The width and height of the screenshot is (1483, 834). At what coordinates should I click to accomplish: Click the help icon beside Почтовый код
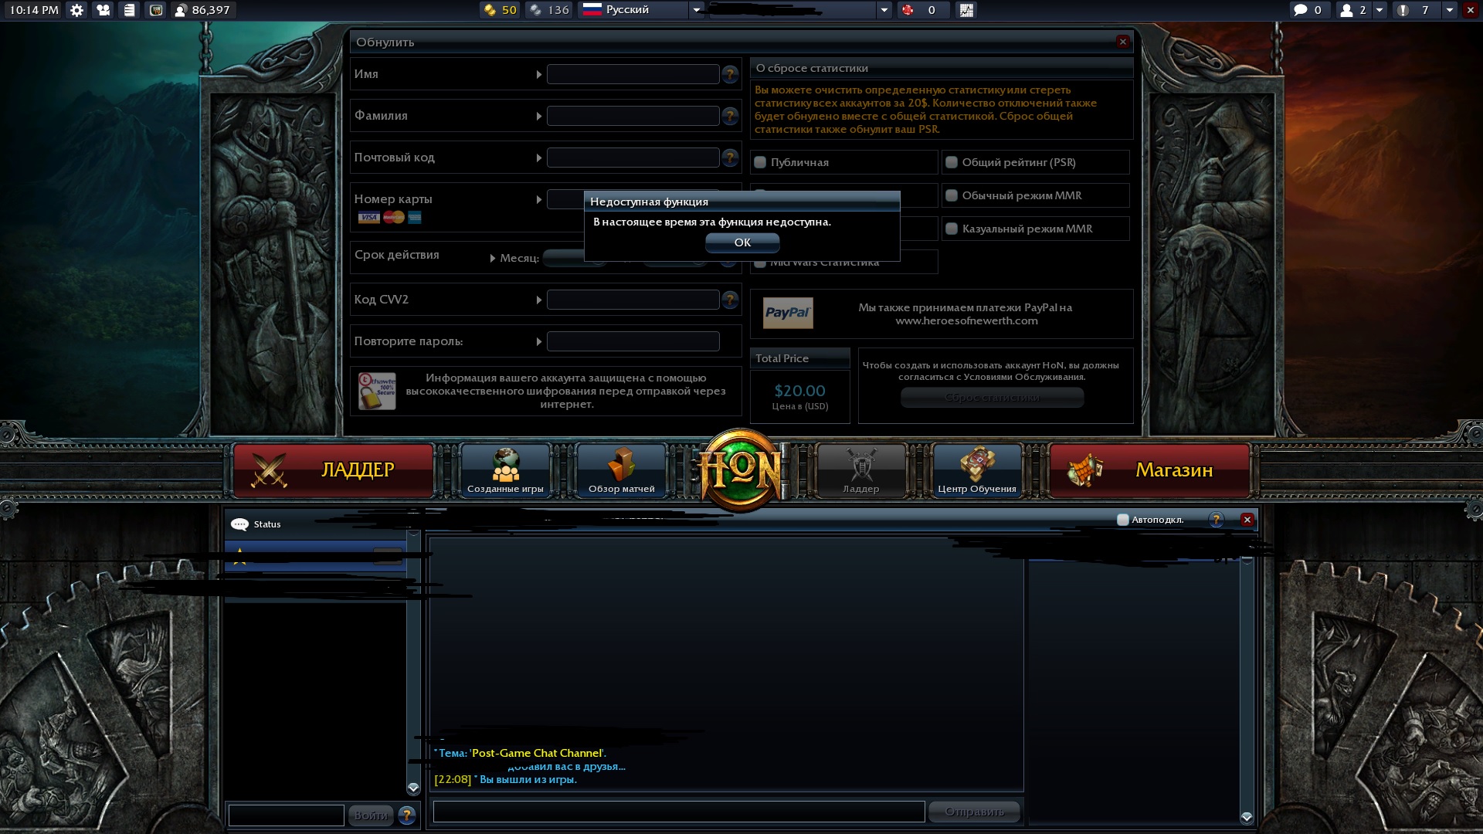click(730, 158)
